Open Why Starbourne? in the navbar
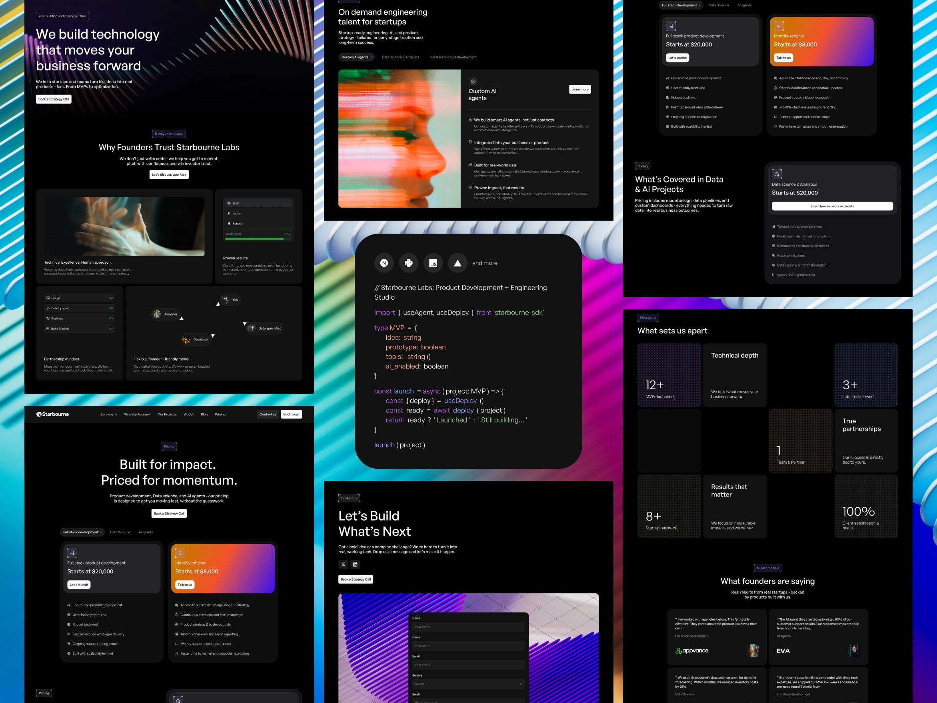Screen dimensions: 937x703 click(x=137, y=415)
